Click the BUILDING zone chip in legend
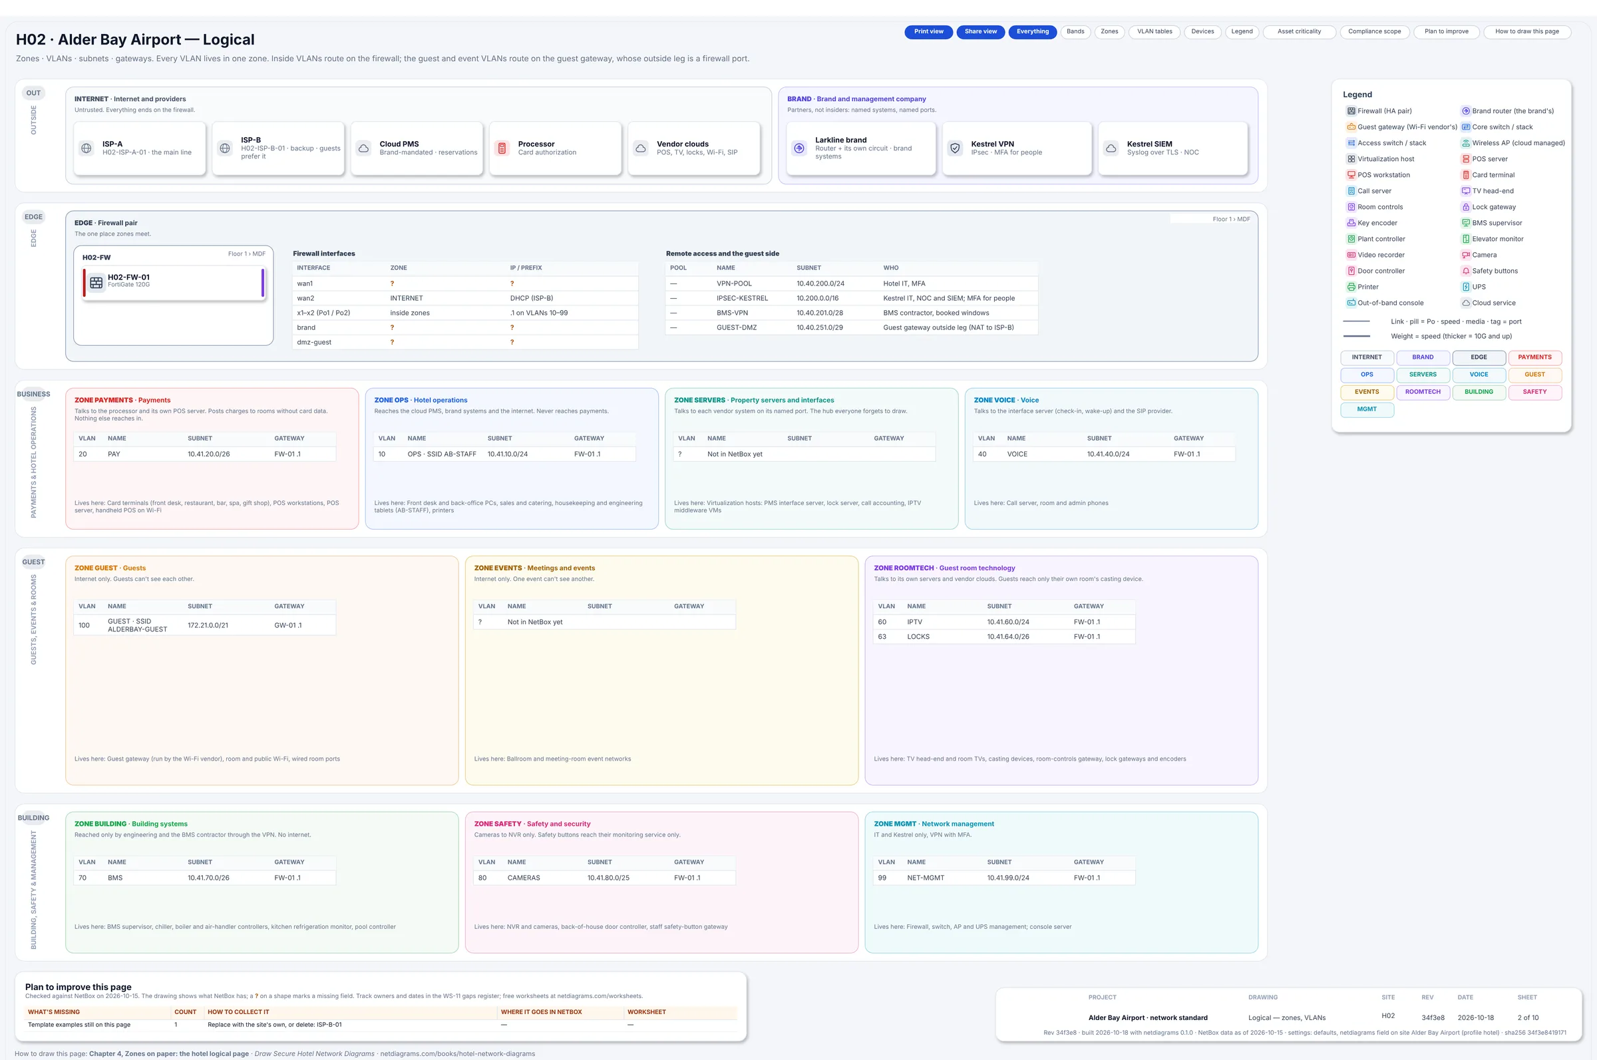The height and width of the screenshot is (1060, 1597). (1479, 392)
